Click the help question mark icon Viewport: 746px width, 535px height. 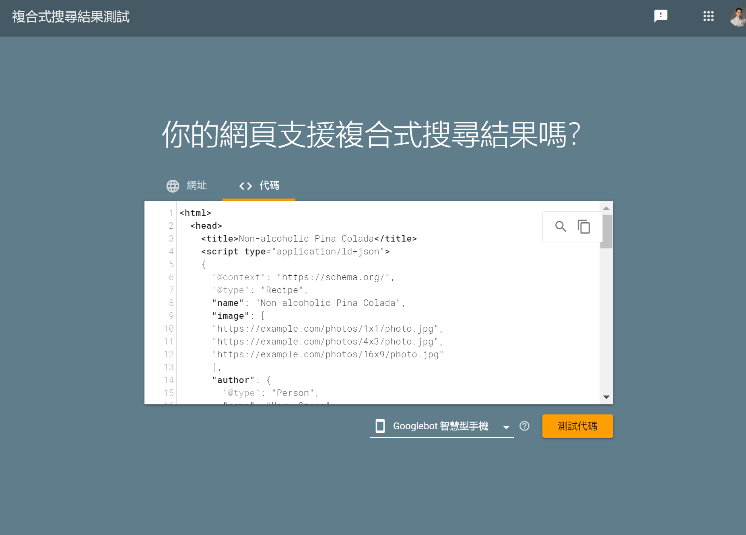coord(524,426)
